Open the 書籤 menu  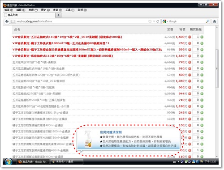[x=57, y=10]
